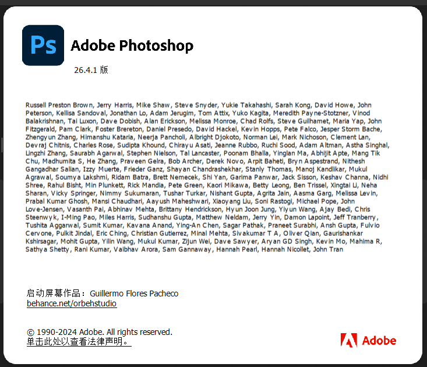
Task: Click the credit name I-Ming Pao
Action: [78, 217]
